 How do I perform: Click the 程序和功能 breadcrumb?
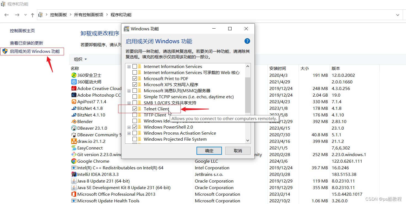[x=121, y=15]
